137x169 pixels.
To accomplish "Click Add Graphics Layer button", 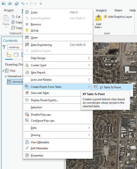I will [118, 17].
